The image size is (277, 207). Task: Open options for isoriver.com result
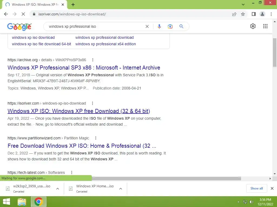click(93, 103)
